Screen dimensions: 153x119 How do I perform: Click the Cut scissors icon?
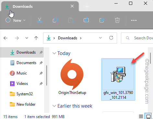(x=40, y=20)
